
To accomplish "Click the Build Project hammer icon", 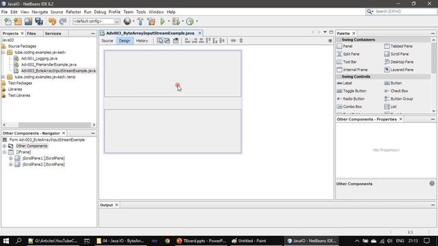I will (x=140, y=21).
